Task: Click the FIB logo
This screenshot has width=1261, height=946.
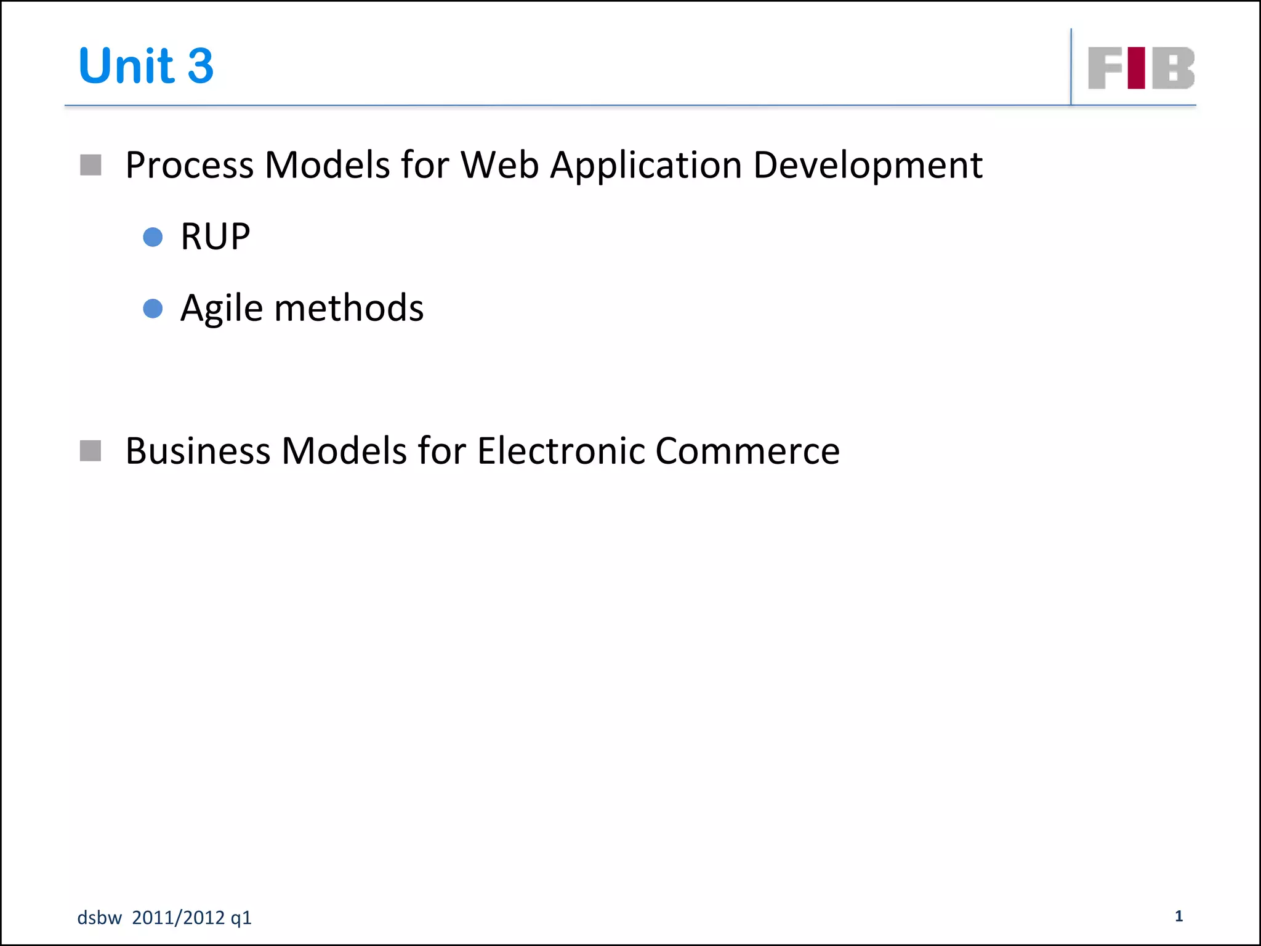Action: (x=1141, y=68)
